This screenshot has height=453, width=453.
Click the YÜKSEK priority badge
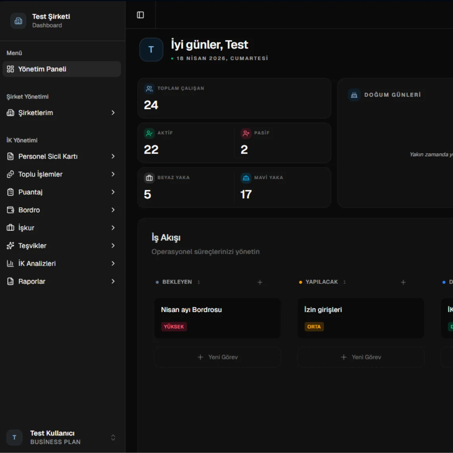174,327
